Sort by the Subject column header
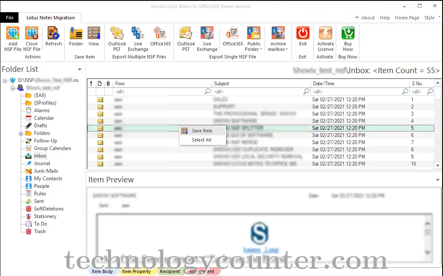Image resolution: width=443 pixels, height=276 pixels. [261, 84]
